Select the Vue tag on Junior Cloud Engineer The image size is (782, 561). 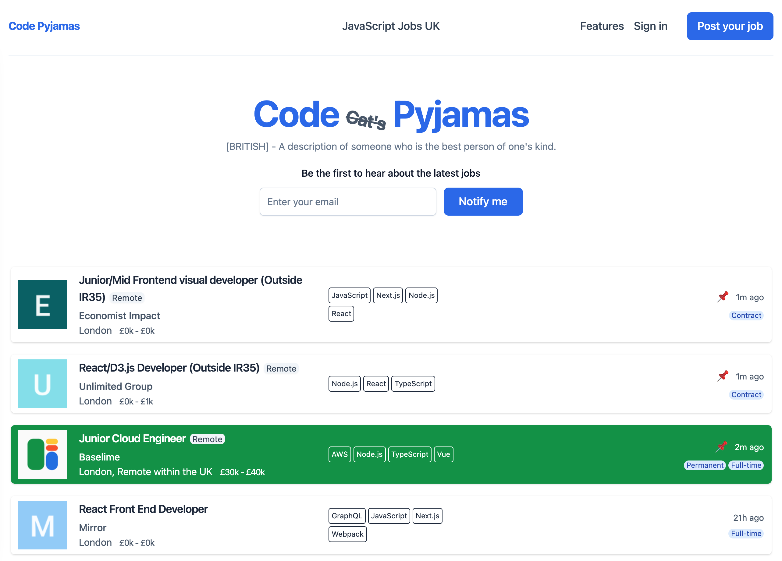pyautogui.click(x=443, y=454)
